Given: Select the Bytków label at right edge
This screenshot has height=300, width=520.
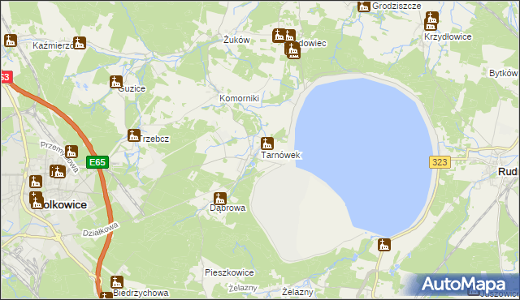Looking at the screenshot, I should coord(504,73).
